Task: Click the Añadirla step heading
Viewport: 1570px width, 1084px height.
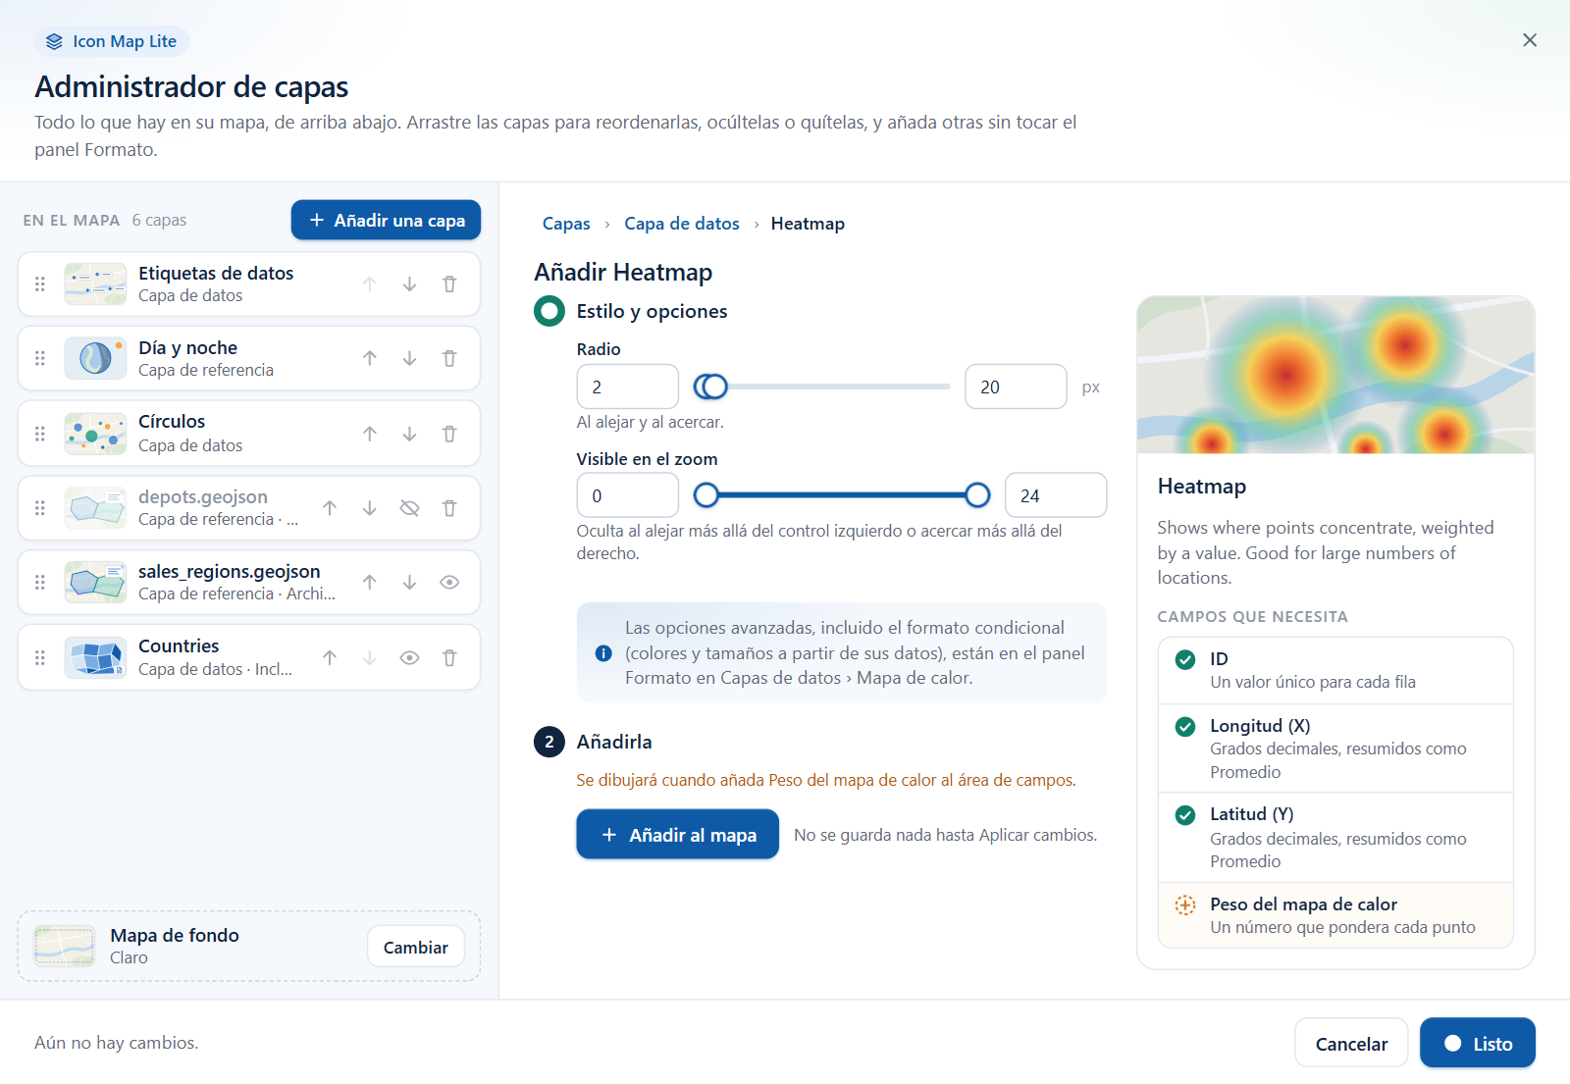Action: 614,742
